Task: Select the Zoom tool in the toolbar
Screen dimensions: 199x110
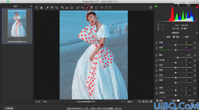Action: pos(37,8)
